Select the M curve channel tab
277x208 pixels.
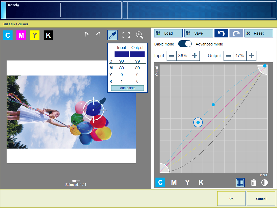[x=174, y=182]
